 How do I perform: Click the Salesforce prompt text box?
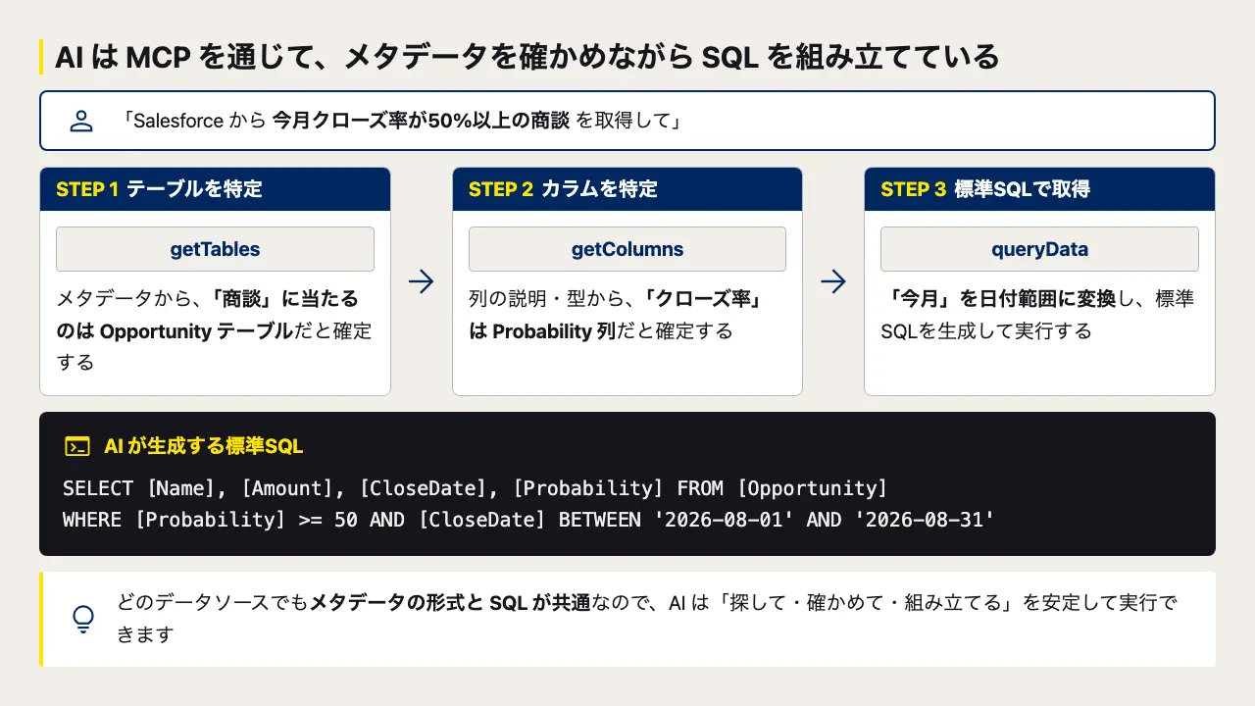(x=627, y=121)
